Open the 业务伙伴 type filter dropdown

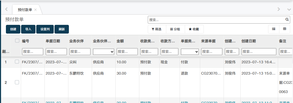click(x=103, y=51)
